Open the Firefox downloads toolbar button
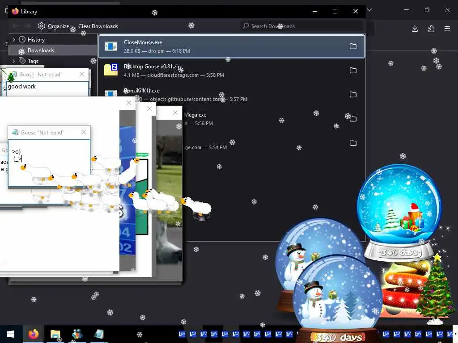This screenshot has width=458, height=343. point(415,28)
